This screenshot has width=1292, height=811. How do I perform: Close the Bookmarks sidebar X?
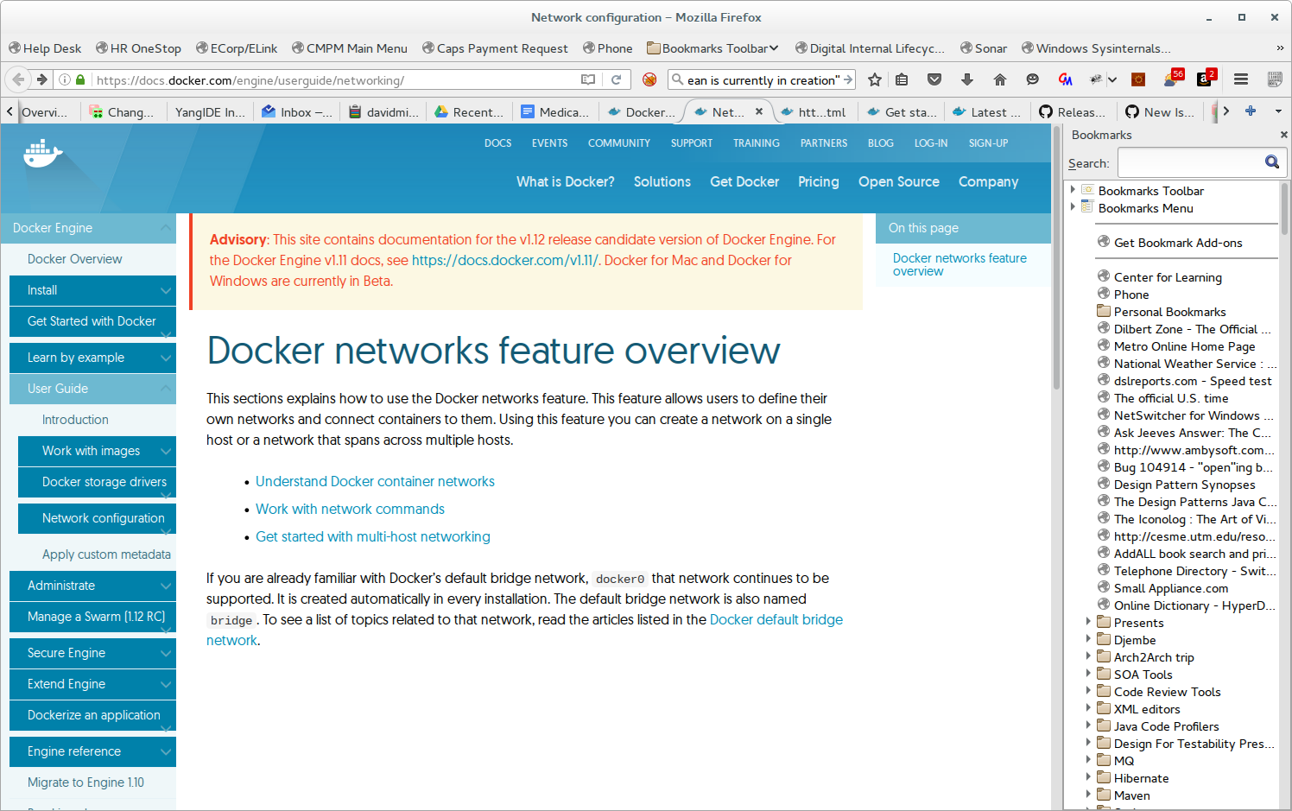click(1283, 135)
